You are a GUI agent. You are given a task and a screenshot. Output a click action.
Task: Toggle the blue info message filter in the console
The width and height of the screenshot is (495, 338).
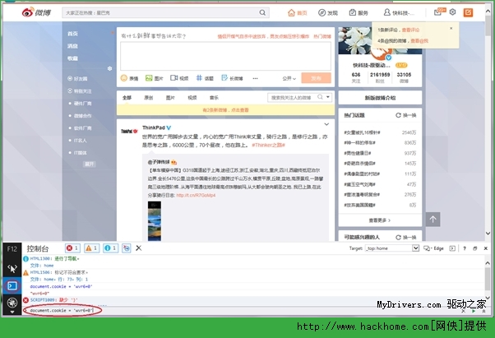point(110,248)
